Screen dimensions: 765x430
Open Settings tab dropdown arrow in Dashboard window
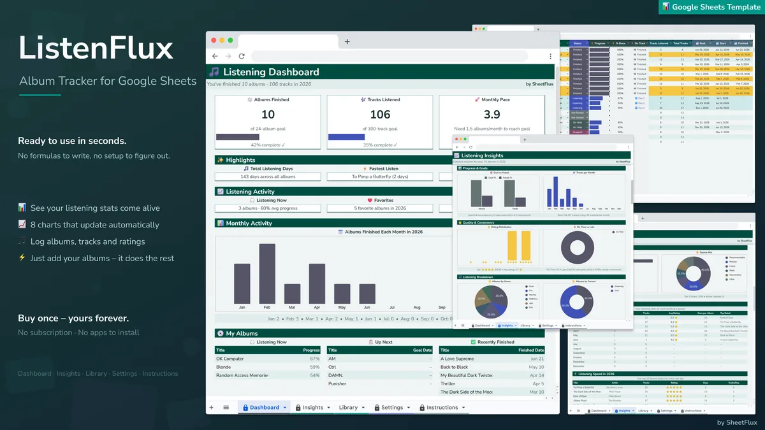click(408, 408)
